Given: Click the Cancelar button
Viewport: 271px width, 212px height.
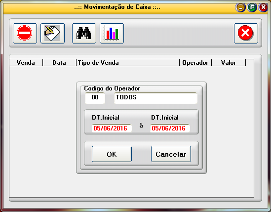Looking at the screenshot, I should (171, 154).
